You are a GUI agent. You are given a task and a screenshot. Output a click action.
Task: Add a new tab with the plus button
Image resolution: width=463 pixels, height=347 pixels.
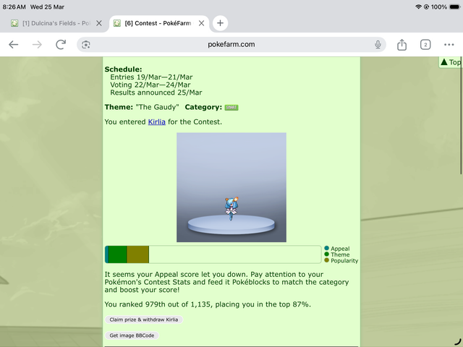[220, 23]
